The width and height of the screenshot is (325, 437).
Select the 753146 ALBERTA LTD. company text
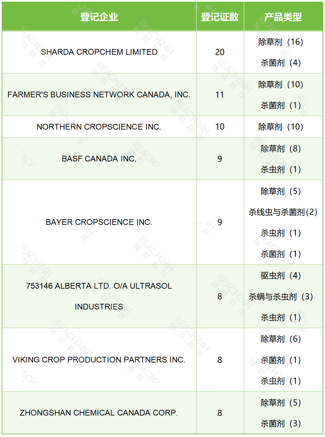click(99, 286)
